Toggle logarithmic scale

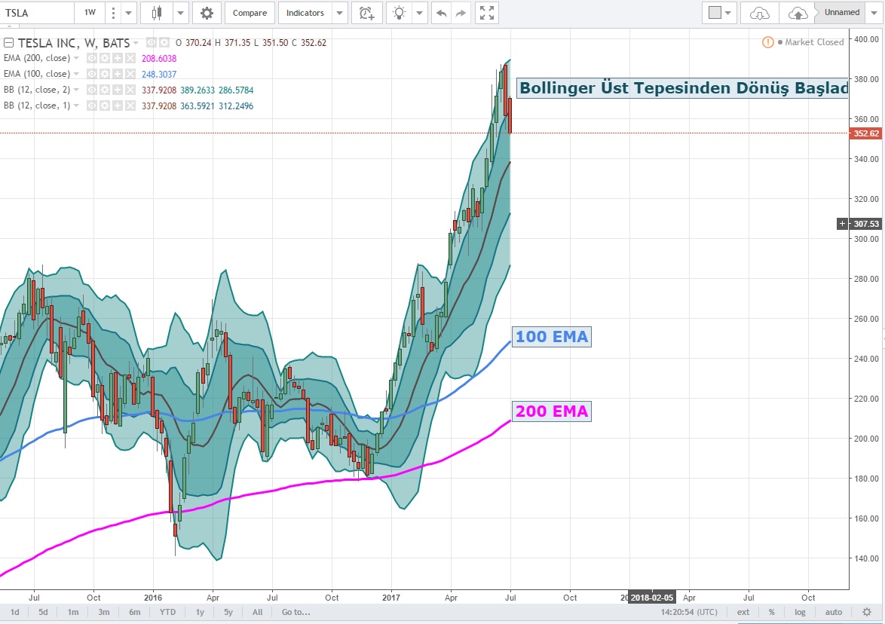click(x=800, y=612)
